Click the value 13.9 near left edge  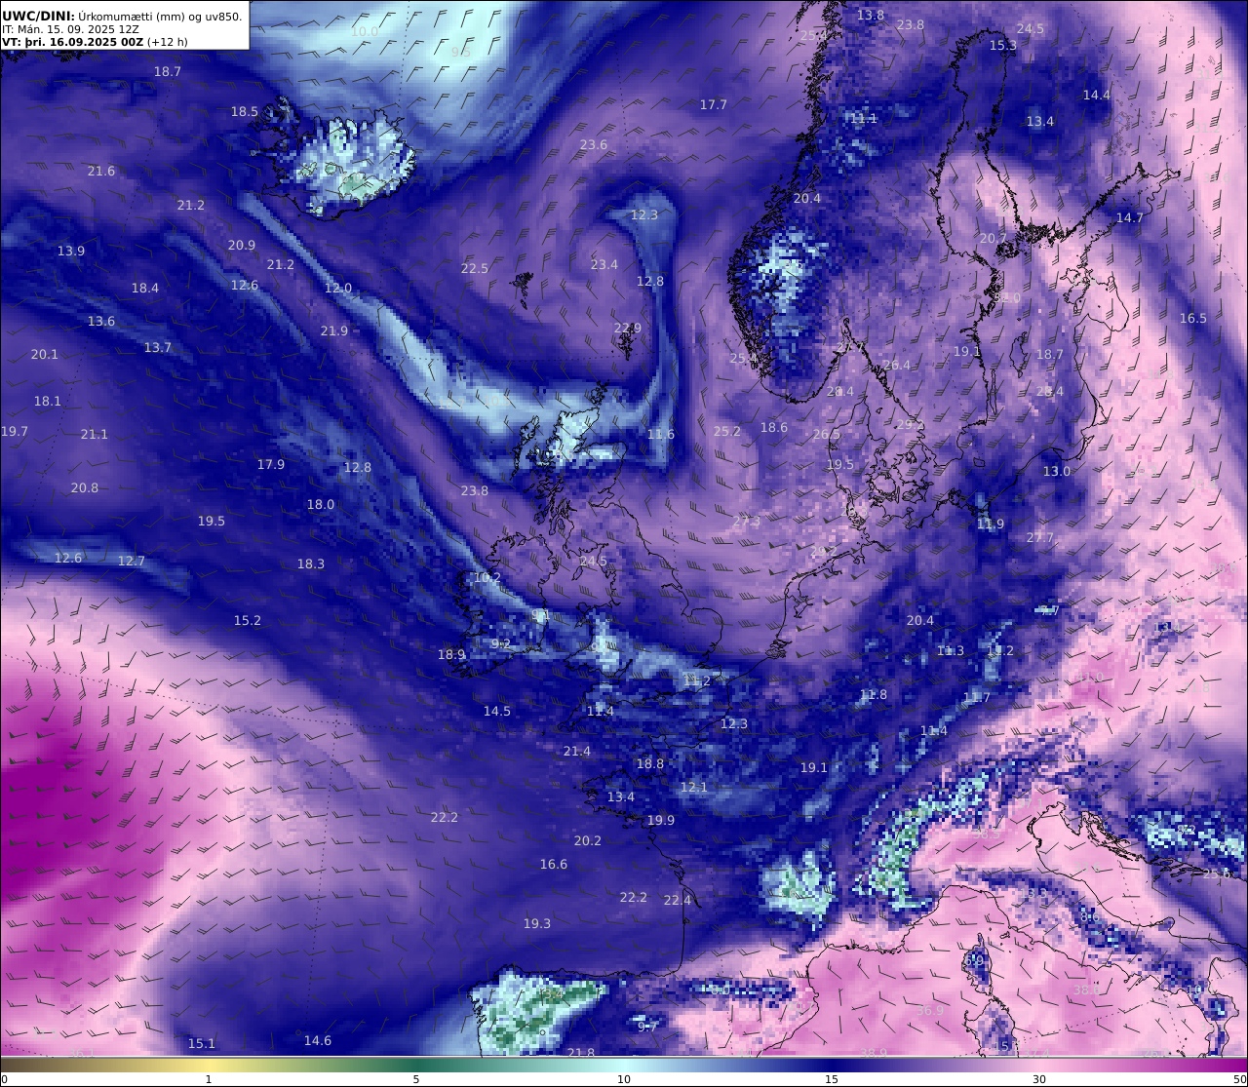[x=71, y=252]
